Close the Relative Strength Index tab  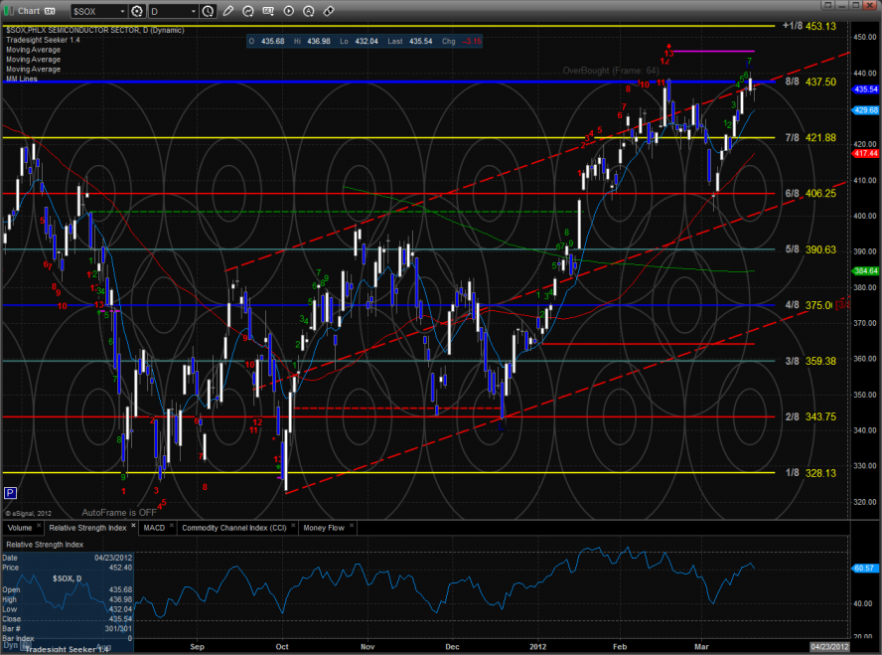coord(133,526)
